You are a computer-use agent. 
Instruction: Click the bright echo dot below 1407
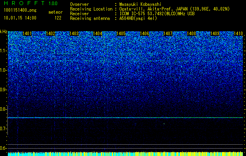coord(164,124)
